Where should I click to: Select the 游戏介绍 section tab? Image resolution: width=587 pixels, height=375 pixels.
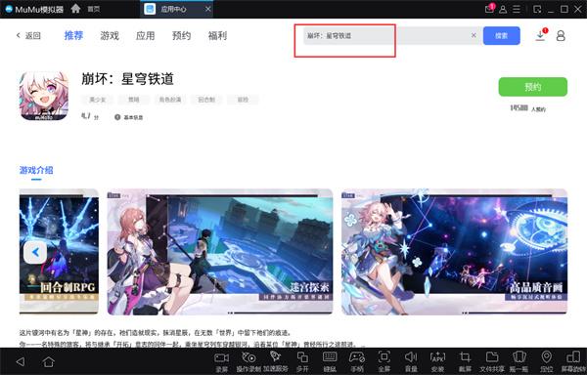[x=36, y=170]
